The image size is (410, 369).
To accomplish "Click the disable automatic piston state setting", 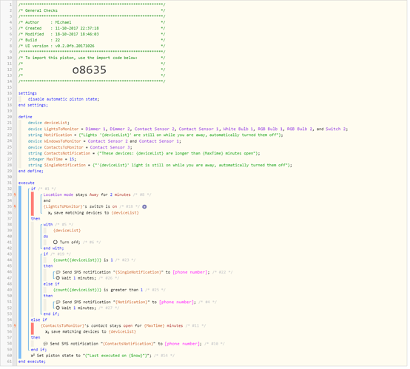I will pyautogui.click(x=64, y=100).
